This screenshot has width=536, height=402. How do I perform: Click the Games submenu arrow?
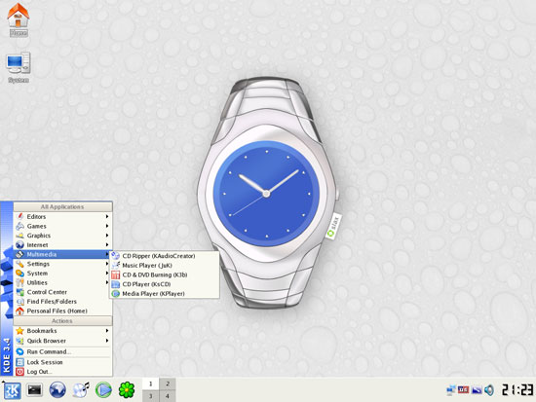pos(107,226)
